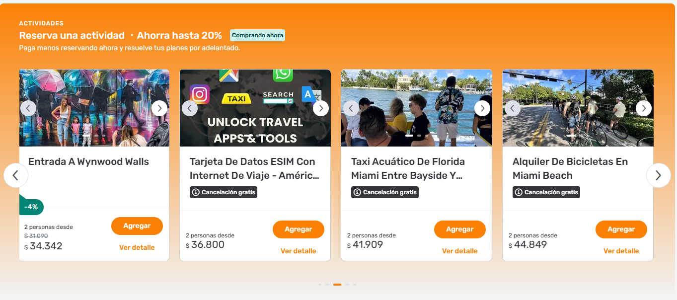The image size is (677, 300).
Task: Go to next image on ESIM card
Action: pyautogui.click(x=321, y=108)
